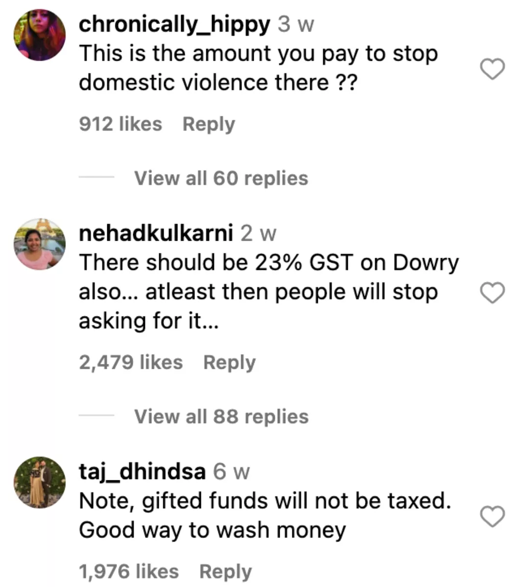Click the 2 w timestamp

click(x=258, y=233)
